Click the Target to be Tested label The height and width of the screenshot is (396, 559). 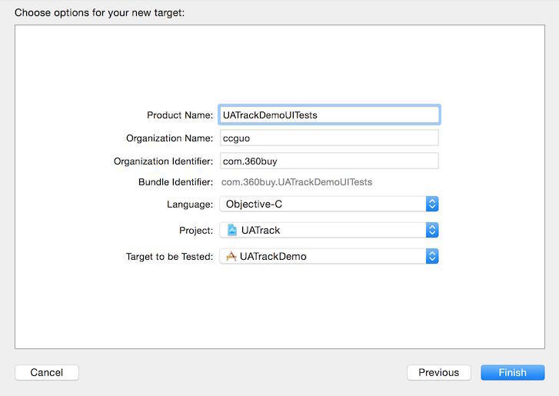click(x=169, y=257)
